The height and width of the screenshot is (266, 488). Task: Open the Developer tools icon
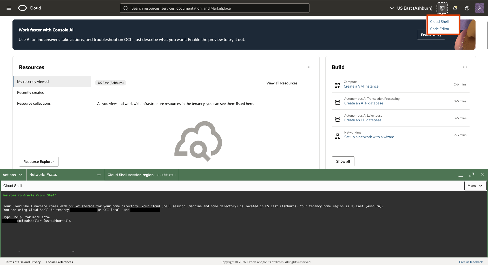click(x=442, y=8)
